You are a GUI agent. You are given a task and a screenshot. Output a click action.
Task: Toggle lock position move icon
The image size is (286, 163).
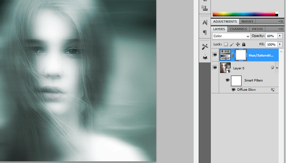coord(238,44)
